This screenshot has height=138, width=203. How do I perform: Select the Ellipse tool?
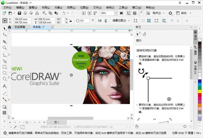pos(4,73)
